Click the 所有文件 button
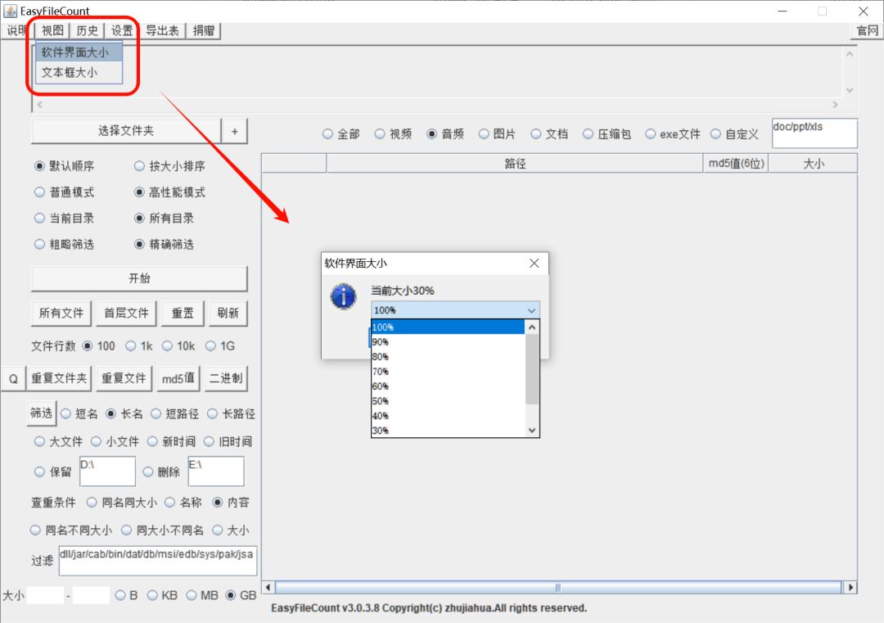Image resolution: width=884 pixels, height=623 pixels. 61,313
